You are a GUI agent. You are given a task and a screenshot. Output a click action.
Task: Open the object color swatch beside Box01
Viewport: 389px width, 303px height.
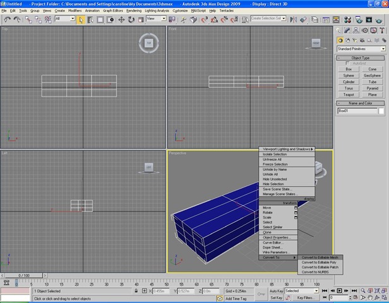click(x=381, y=111)
